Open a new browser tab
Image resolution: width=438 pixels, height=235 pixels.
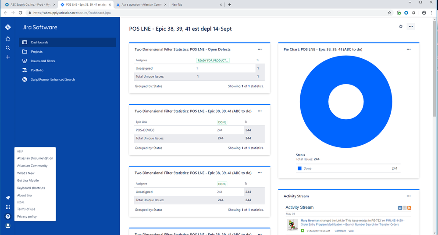point(230,4)
